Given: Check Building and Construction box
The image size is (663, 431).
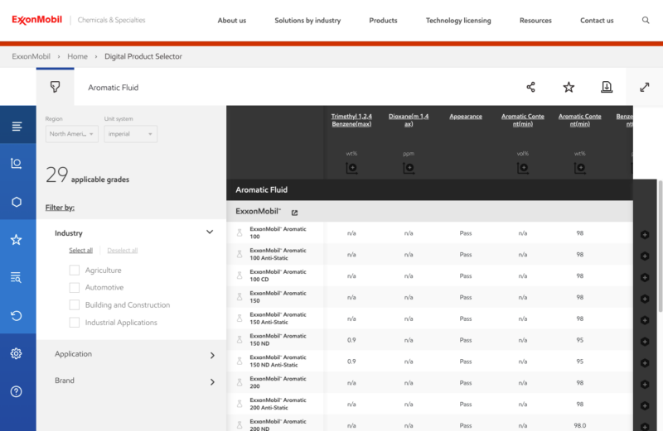Looking at the screenshot, I should point(75,304).
